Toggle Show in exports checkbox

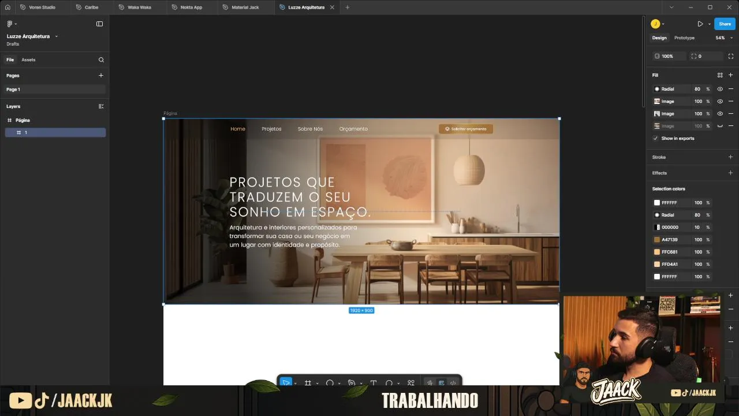tap(655, 138)
